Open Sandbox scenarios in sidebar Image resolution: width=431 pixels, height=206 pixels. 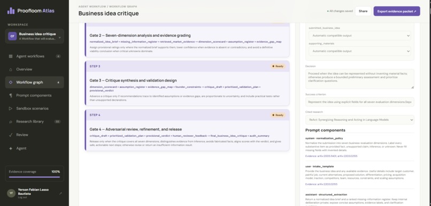coord(34,109)
